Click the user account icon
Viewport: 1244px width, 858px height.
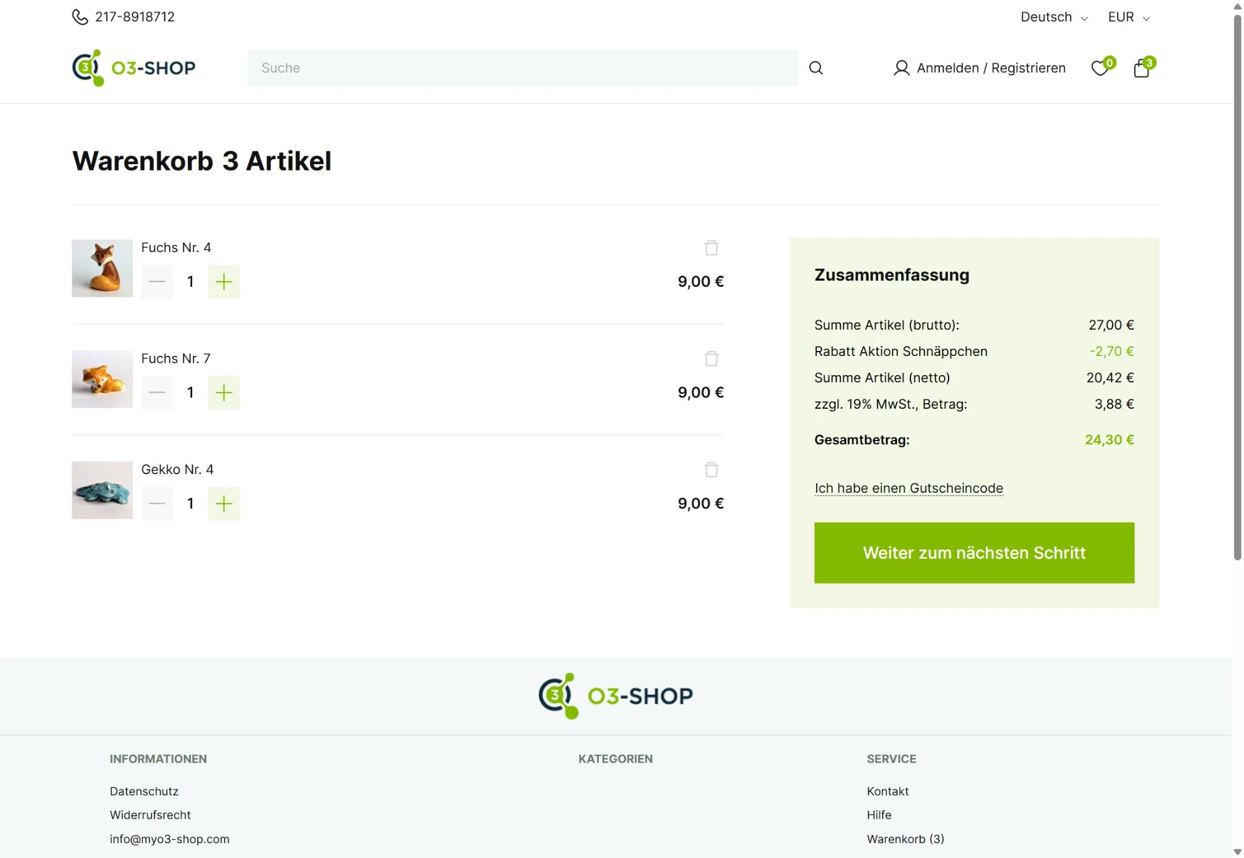pyautogui.click(x=901, y=68)
